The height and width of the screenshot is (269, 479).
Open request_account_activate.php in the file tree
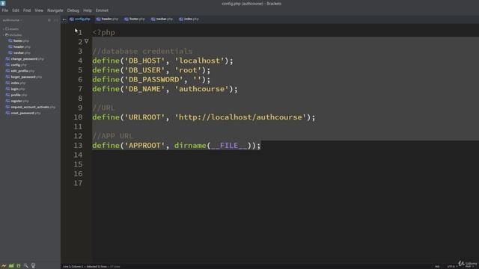(x=31, y=107)
